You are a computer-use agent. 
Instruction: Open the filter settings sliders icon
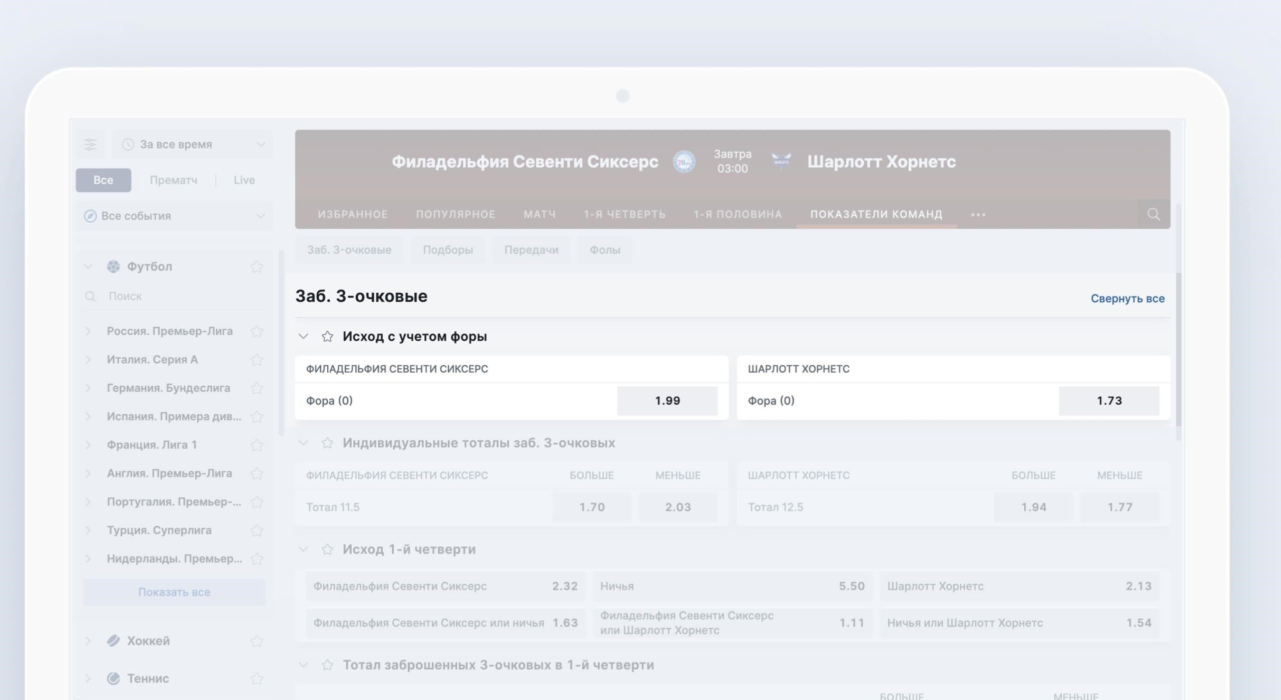91,145
